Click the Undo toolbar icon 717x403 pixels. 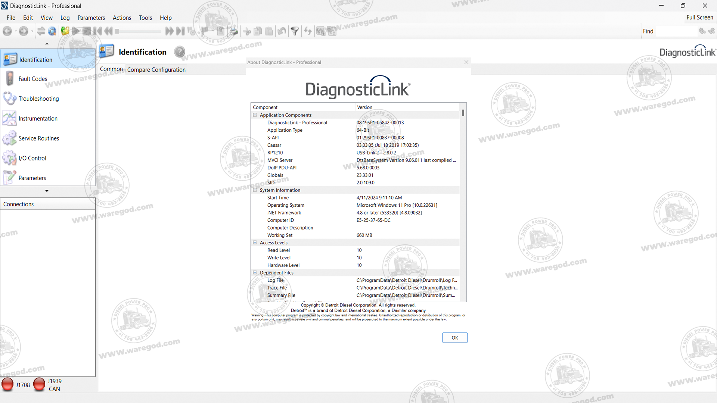pyautogui.click(x=282, y=31)
